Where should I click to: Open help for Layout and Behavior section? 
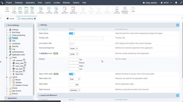[x=178, y=95]
